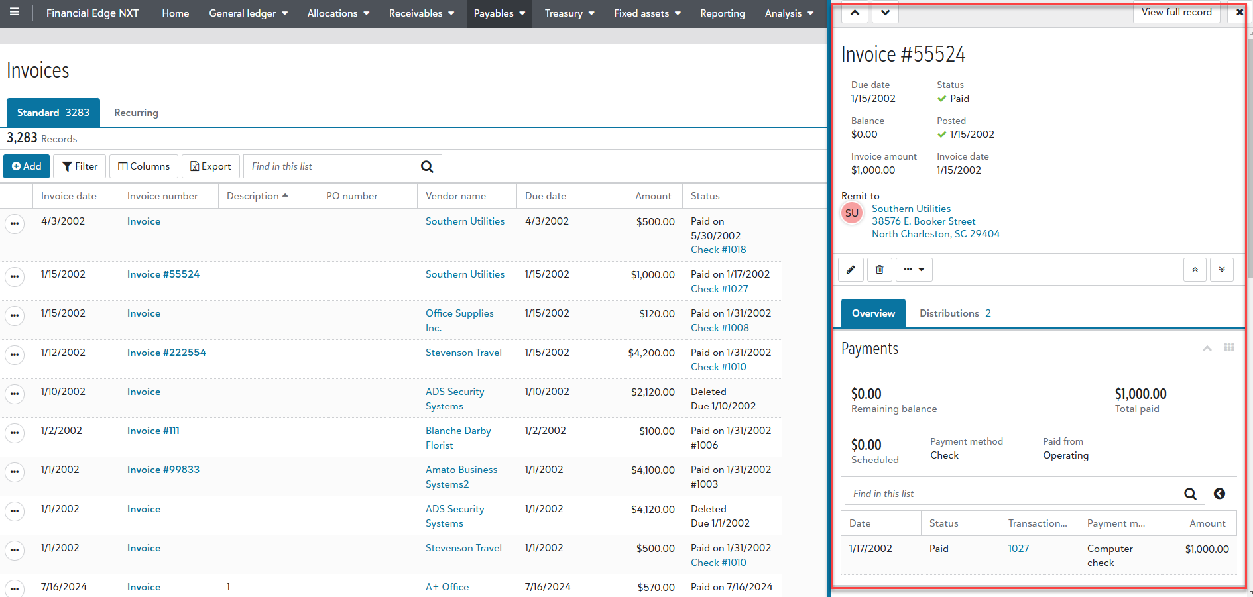The image size is (1253, 597).
Task: Export the invoice list
Action: pos(210,166)
